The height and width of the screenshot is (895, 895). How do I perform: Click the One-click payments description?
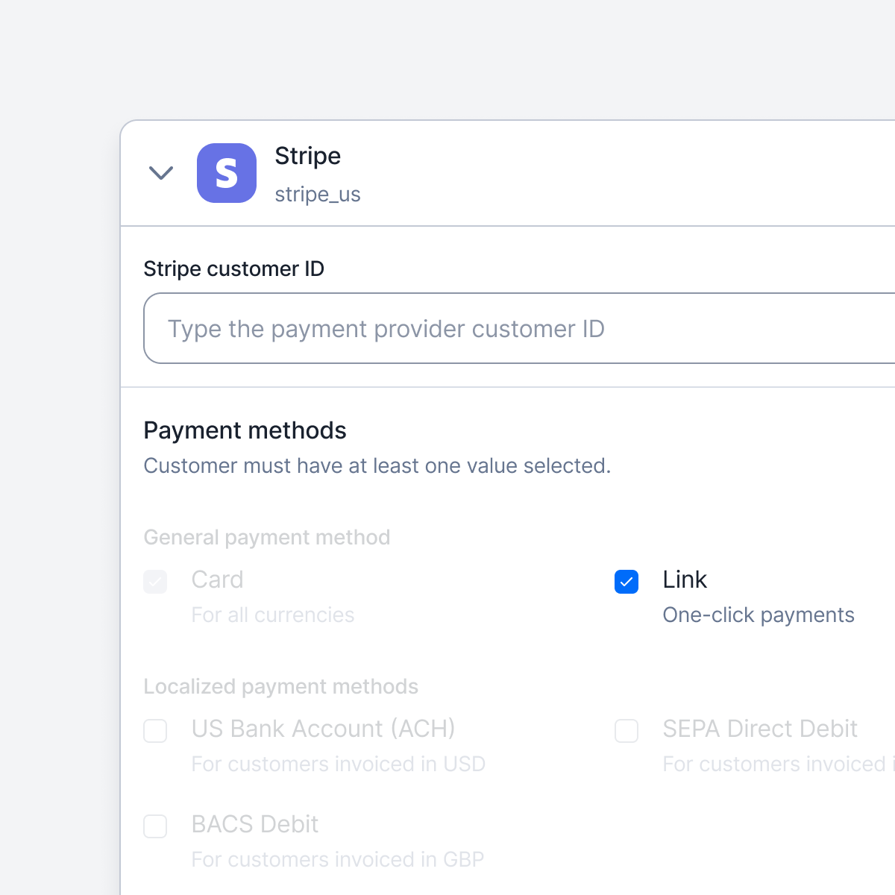[759, 615]
